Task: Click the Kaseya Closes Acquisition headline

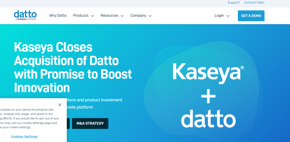Action: pos(73,67)
